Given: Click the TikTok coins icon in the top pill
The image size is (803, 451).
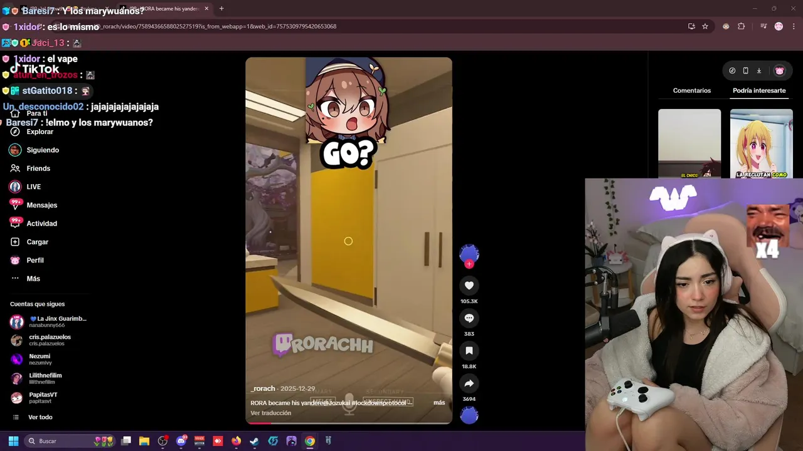Looking at the screenshot, I should (x=732, y=71).
